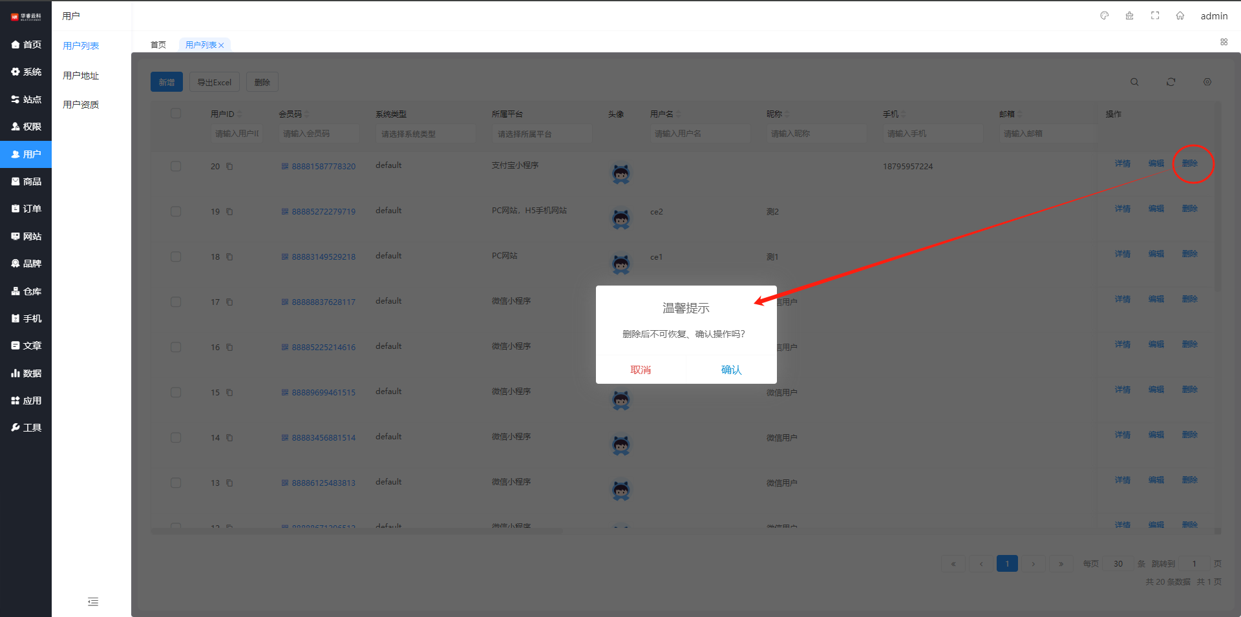Select the checkbox for user row 19
1241x617 pixels.
pos(176,211)
